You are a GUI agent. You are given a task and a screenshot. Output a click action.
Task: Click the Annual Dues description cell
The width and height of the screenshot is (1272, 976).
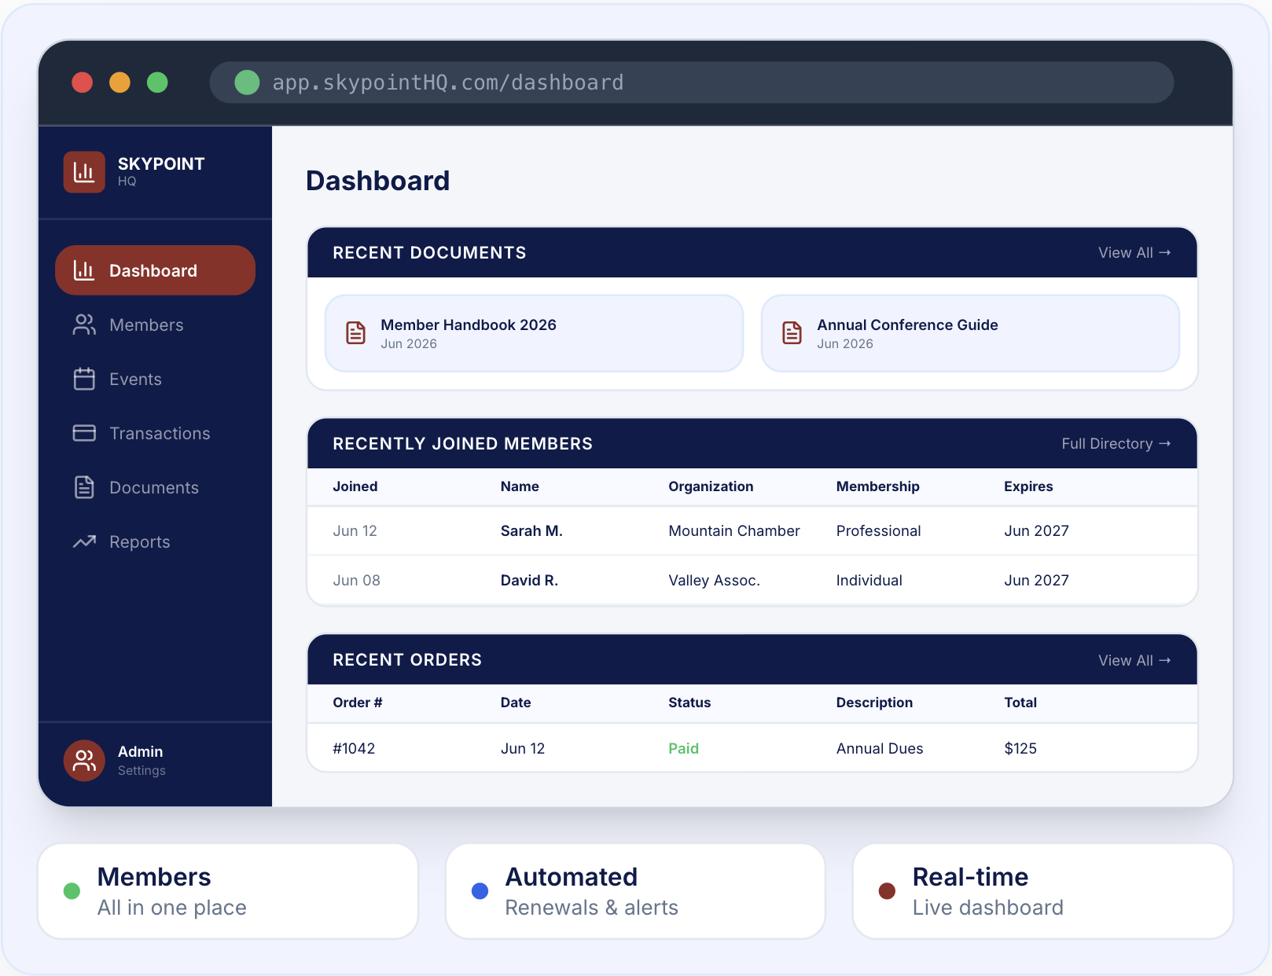point(880,748)
